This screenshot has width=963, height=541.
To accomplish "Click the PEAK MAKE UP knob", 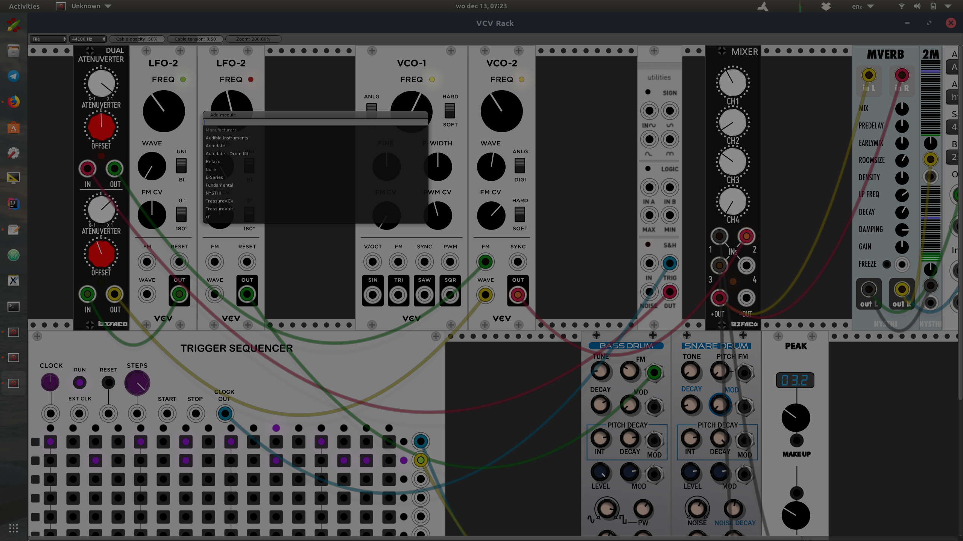I will pyautogui.click(x=796, y=418).
